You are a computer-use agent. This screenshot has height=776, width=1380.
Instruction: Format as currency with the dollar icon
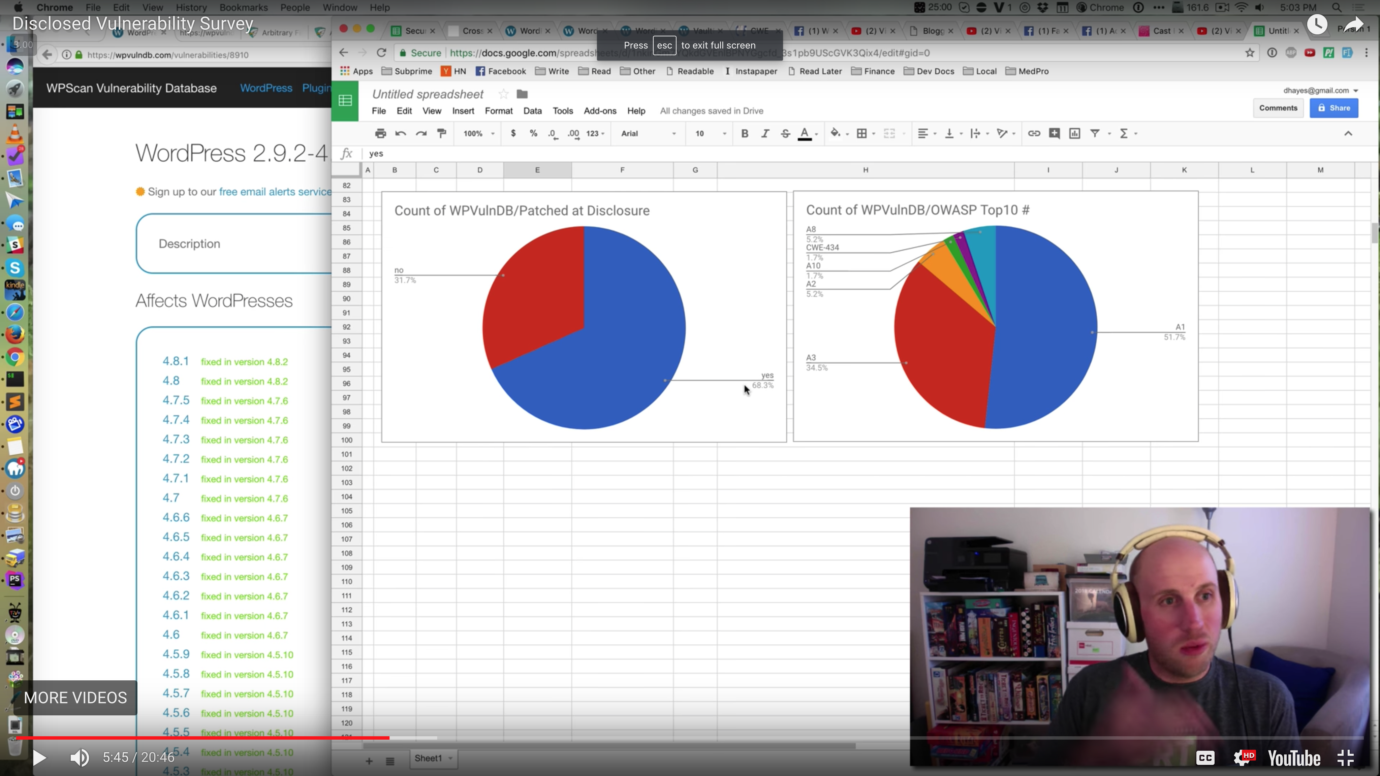click(513, 133)
